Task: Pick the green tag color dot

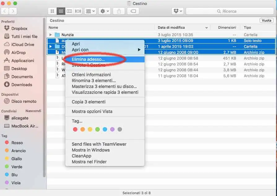Action: 97,129
